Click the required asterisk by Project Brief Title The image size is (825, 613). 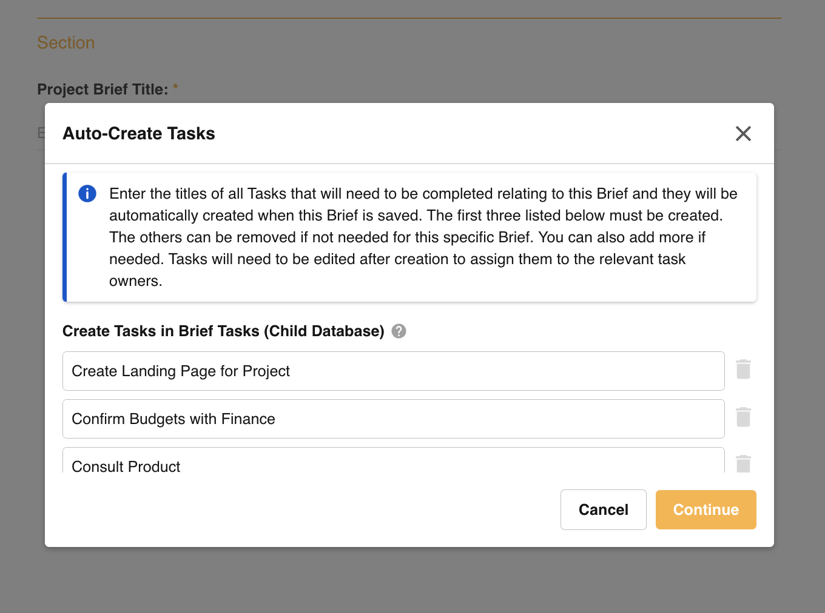click(x=176, y=88)
